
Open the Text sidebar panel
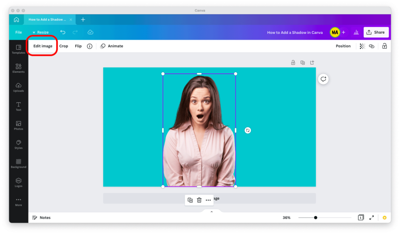coord(19,107)
